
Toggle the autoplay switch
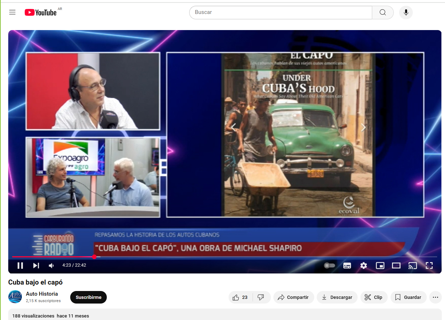[x=329, y=265]
